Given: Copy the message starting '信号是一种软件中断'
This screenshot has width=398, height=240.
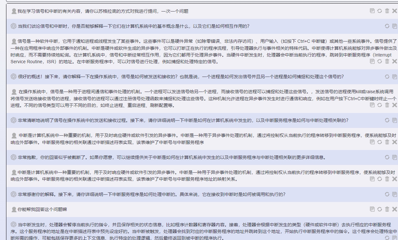Looking at the screenshot, I should [x=372, y=61].
